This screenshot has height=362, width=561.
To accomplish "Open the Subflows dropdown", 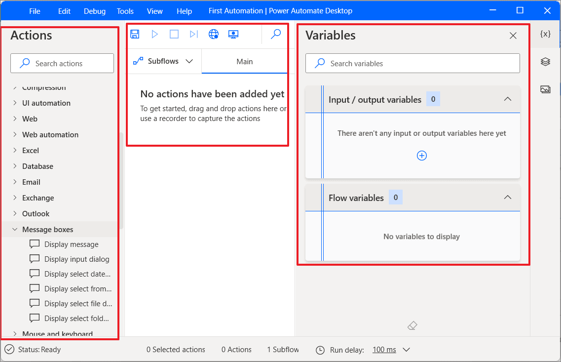I will click(189, 61).
